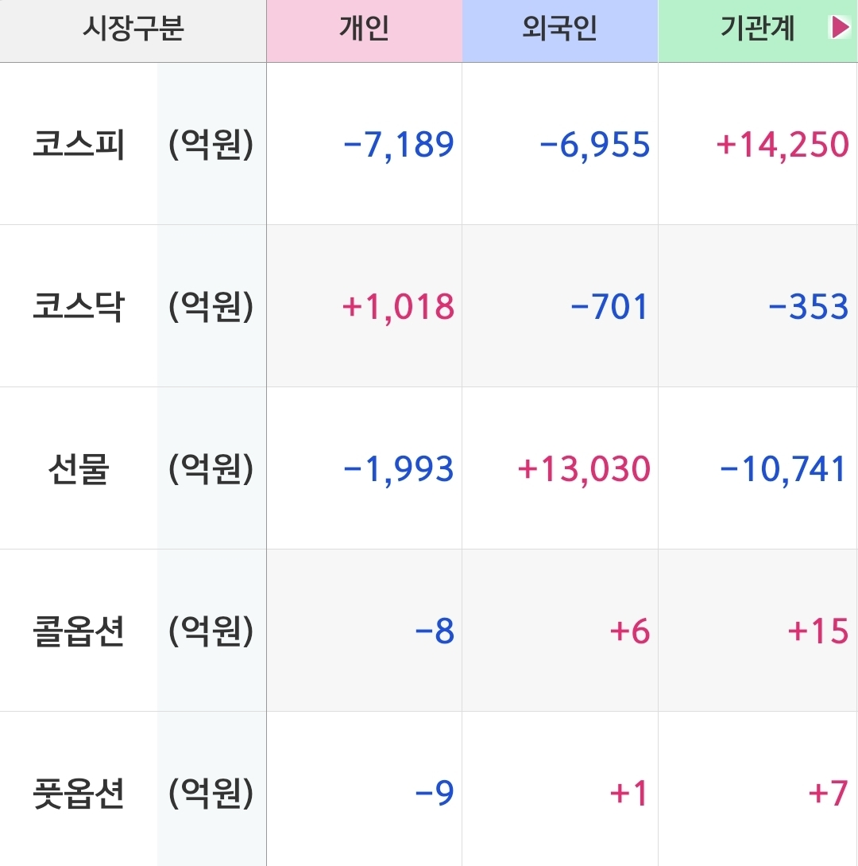858x866 pixels.
Task: Select the 선물 row label
Action: (79, 469)
